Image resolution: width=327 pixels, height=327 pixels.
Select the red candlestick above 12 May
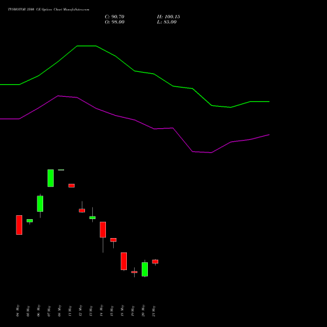82,211
